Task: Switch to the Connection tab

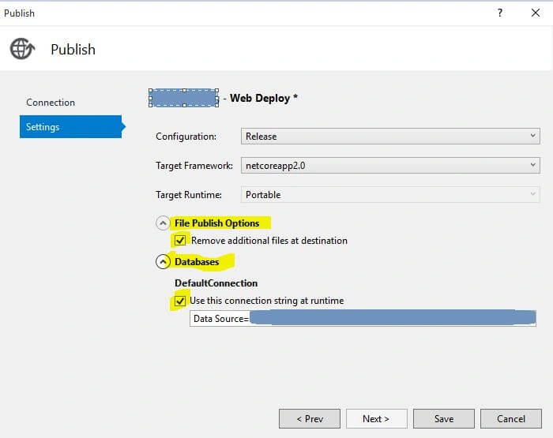Action: [x=51, y=103]
